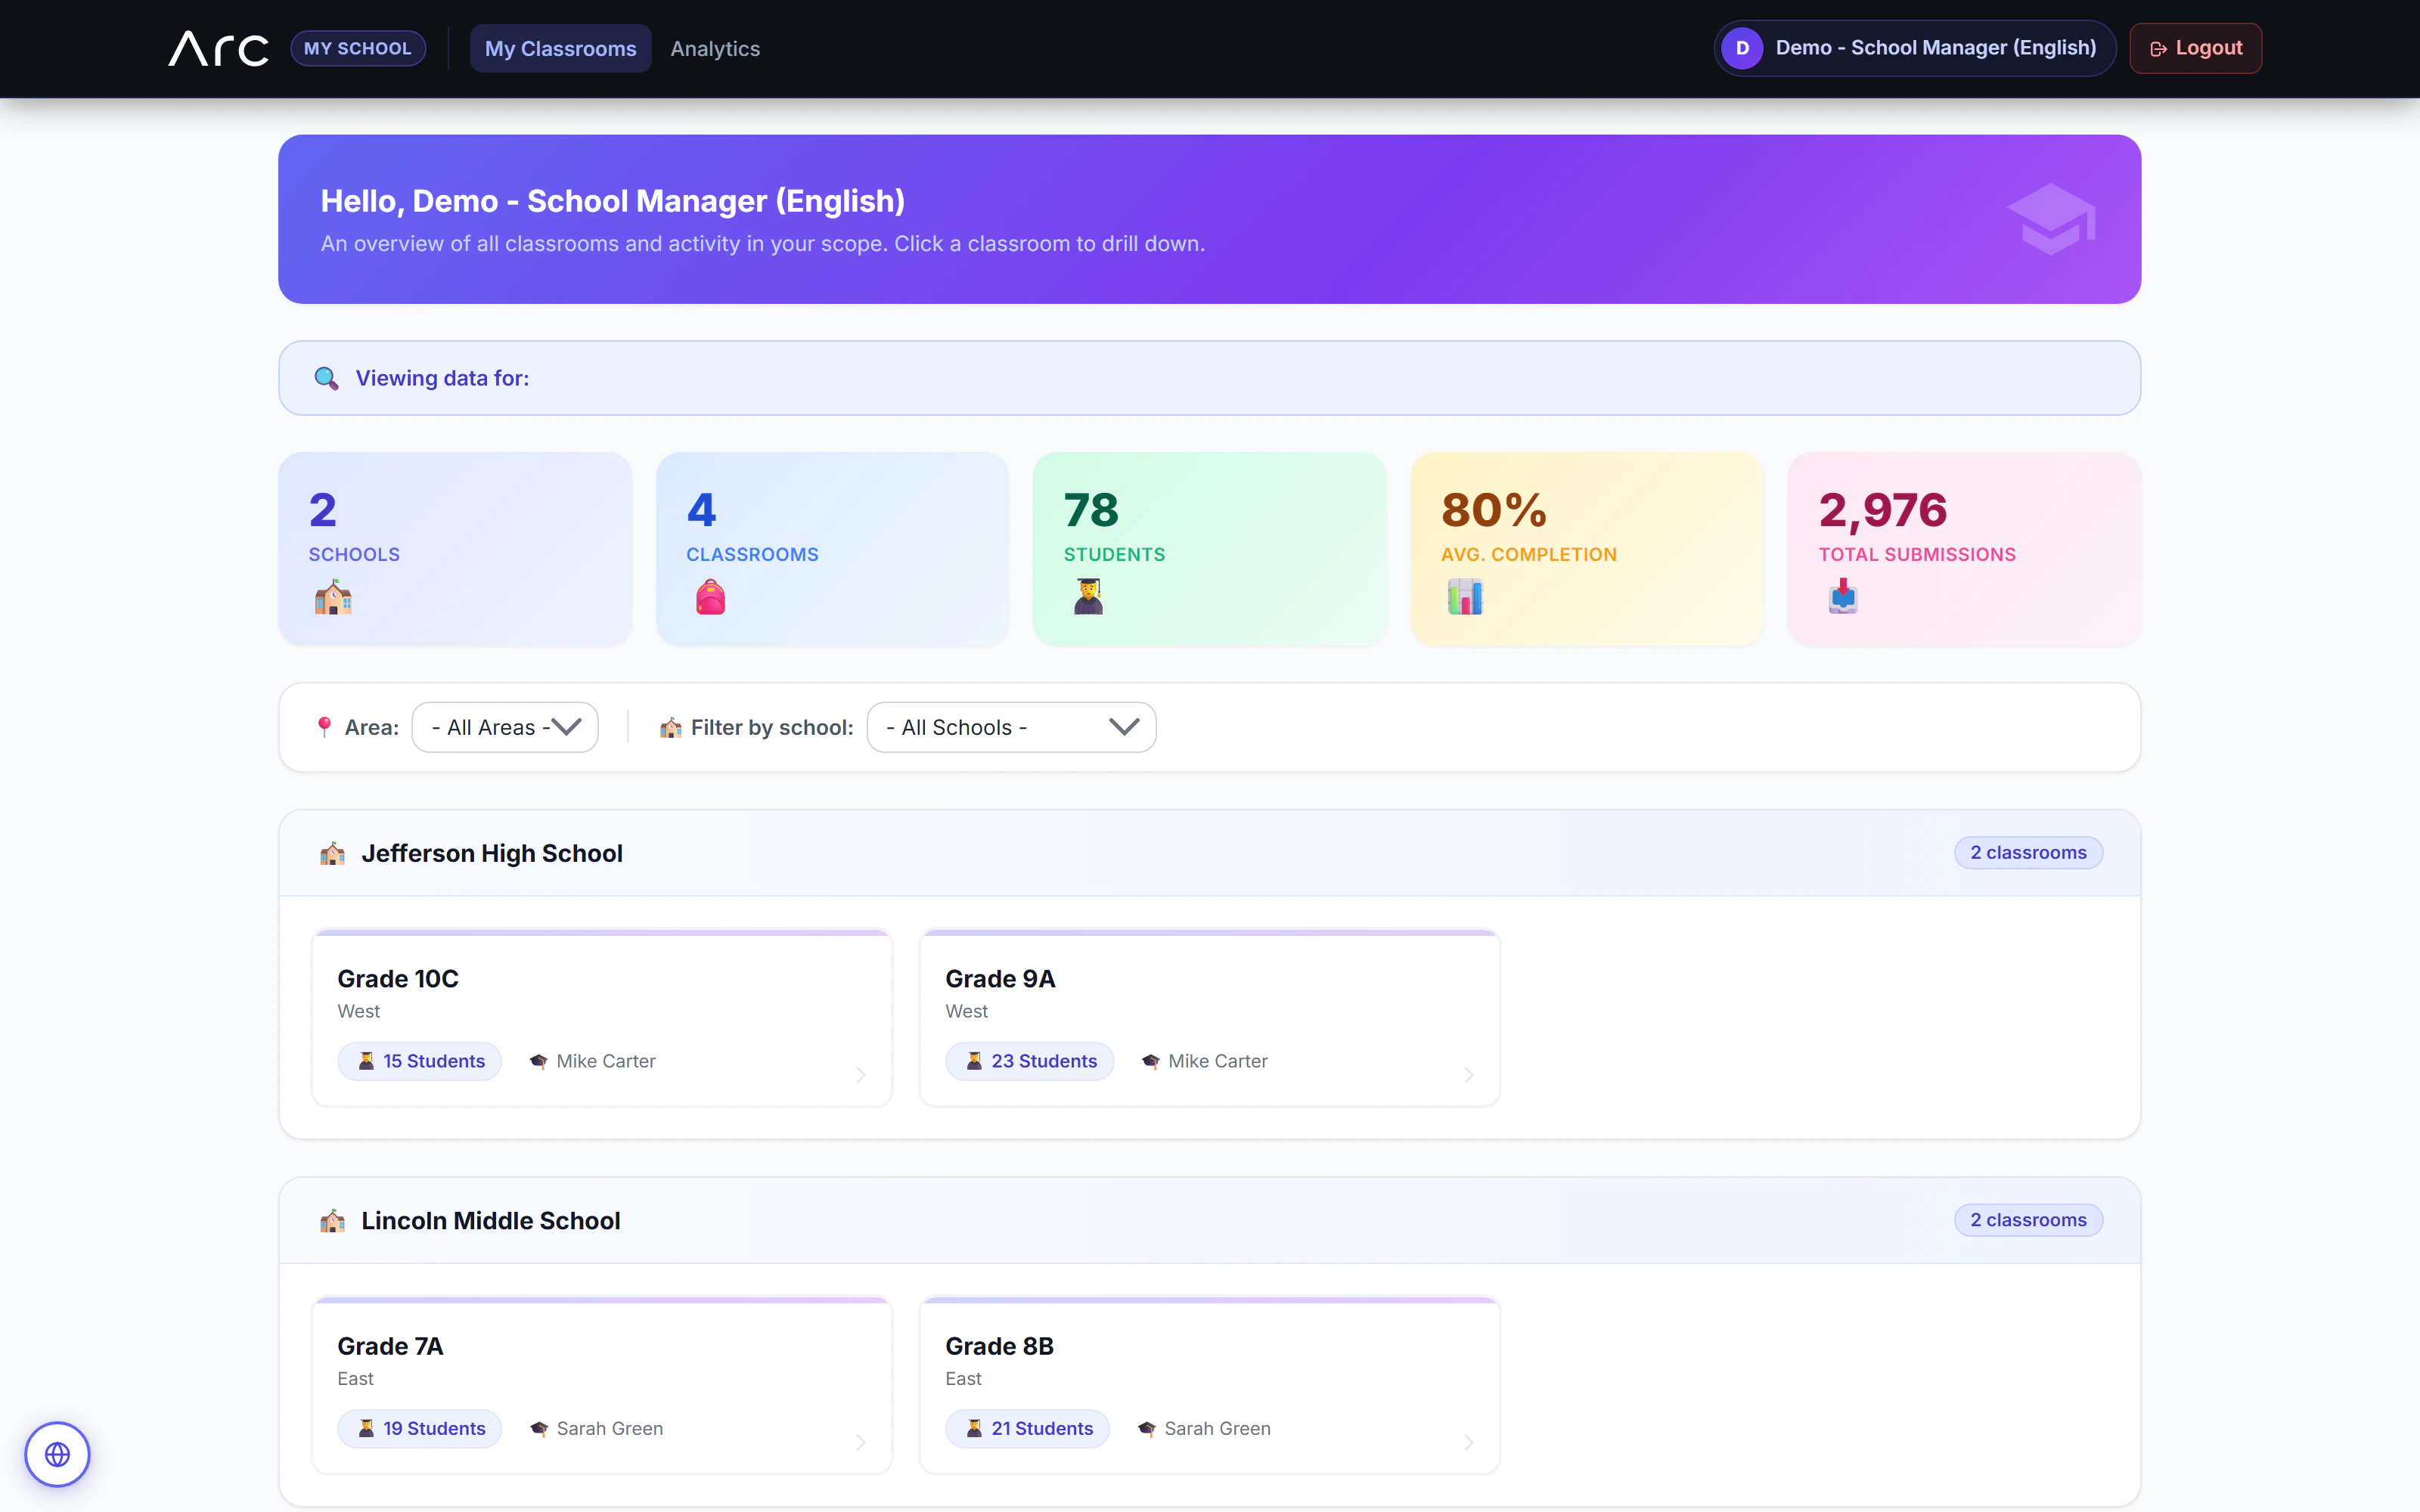
Task: Open the Grade 8B classroom card
Action: click(x=1210, y=1385)
